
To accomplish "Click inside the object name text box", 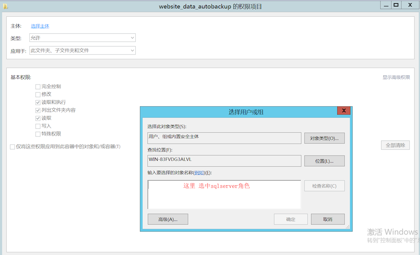I will 224,197.
